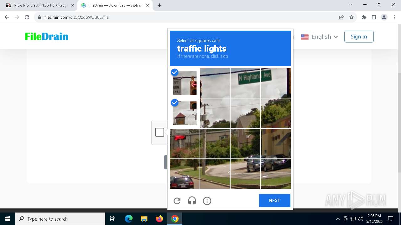Get an audio captcha challenge
The height and width of the screenshot is (225, 401).
[x=192, y=201]
